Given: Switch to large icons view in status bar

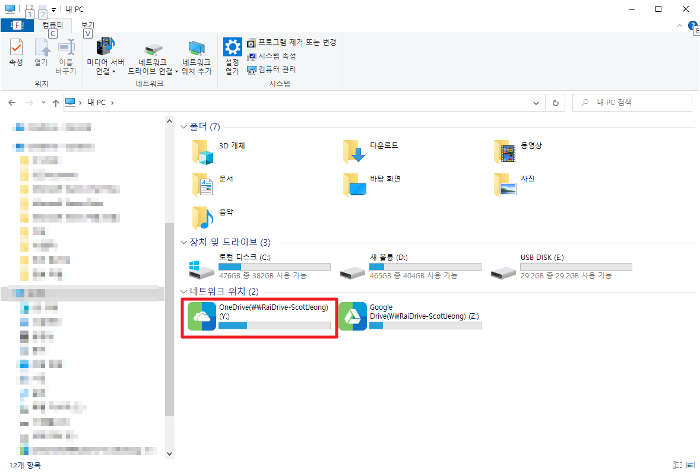Looking at the screenshot, I should tap(691, 465).
